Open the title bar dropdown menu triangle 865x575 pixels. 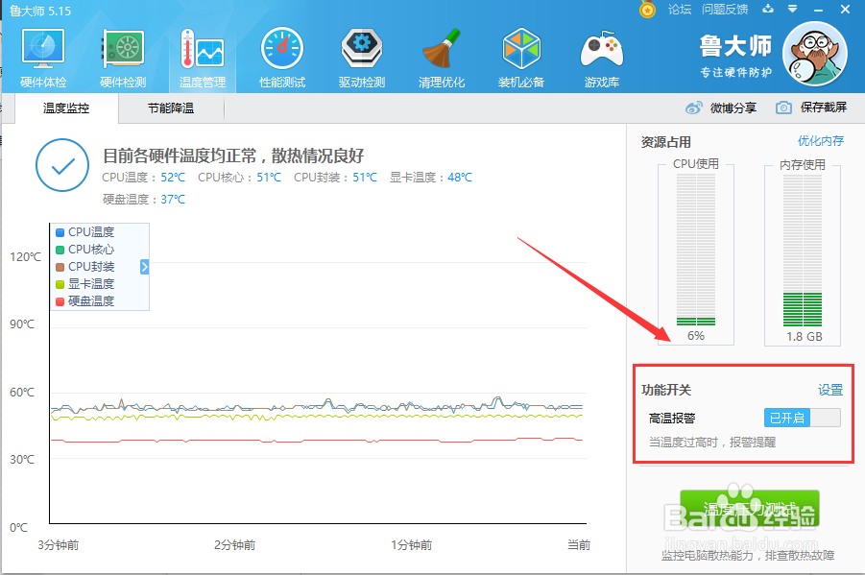792,9
